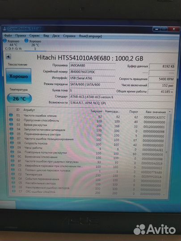This screenshot has width=181, height=241.
Task: Click status icon for C2 Температура row
Action: 13,174
